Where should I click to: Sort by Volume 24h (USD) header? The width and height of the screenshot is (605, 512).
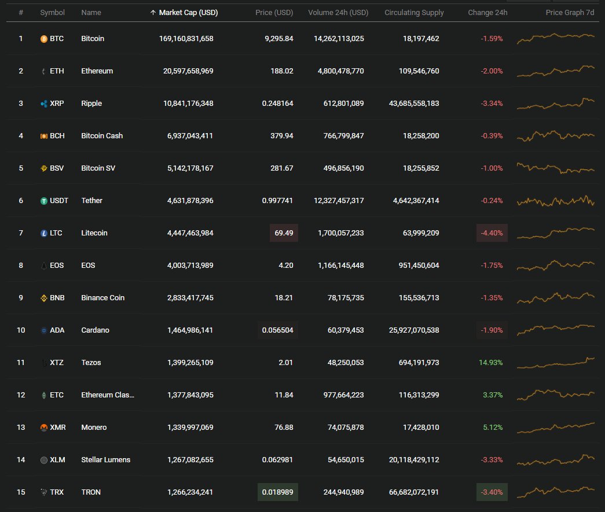click(338, 13)
